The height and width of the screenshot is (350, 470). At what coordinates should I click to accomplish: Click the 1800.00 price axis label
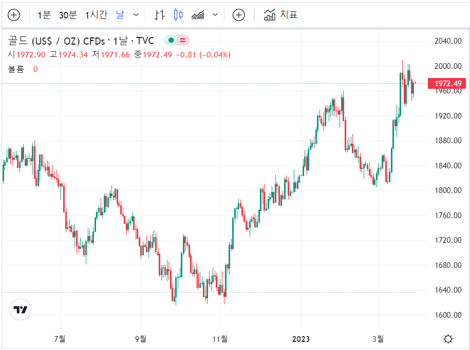tap(448, 190)
